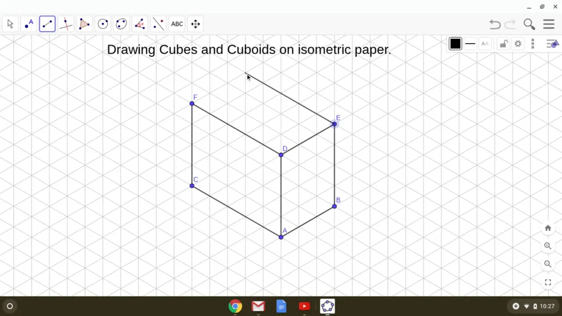Viewport: 562px width, 316px height.
Task: Toggle the lock object padlock
Action: [503, 44]
